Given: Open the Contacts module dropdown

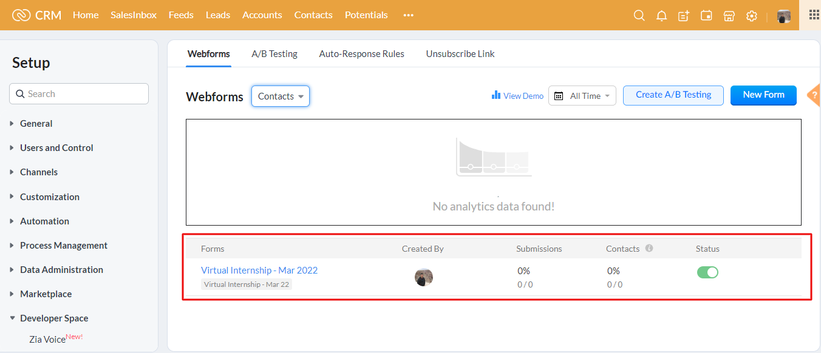Looking at the screenshot, I should (x=281, y=96).
